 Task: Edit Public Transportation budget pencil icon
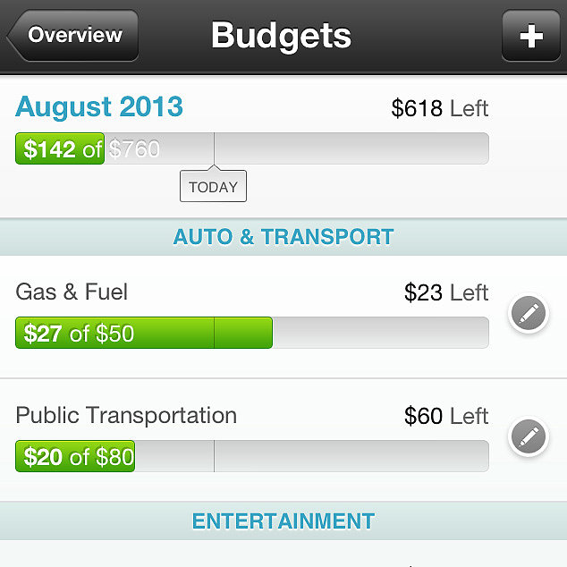tap(529, 436)
